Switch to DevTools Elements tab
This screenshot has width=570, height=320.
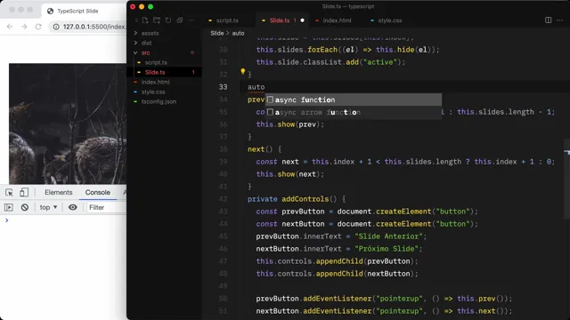(x=59, y=192)
